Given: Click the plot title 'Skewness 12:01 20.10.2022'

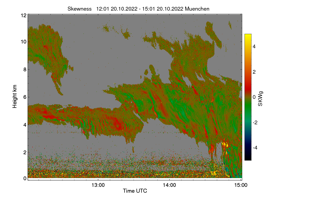Looking at the screenshot, I should (x=139, y=9).
